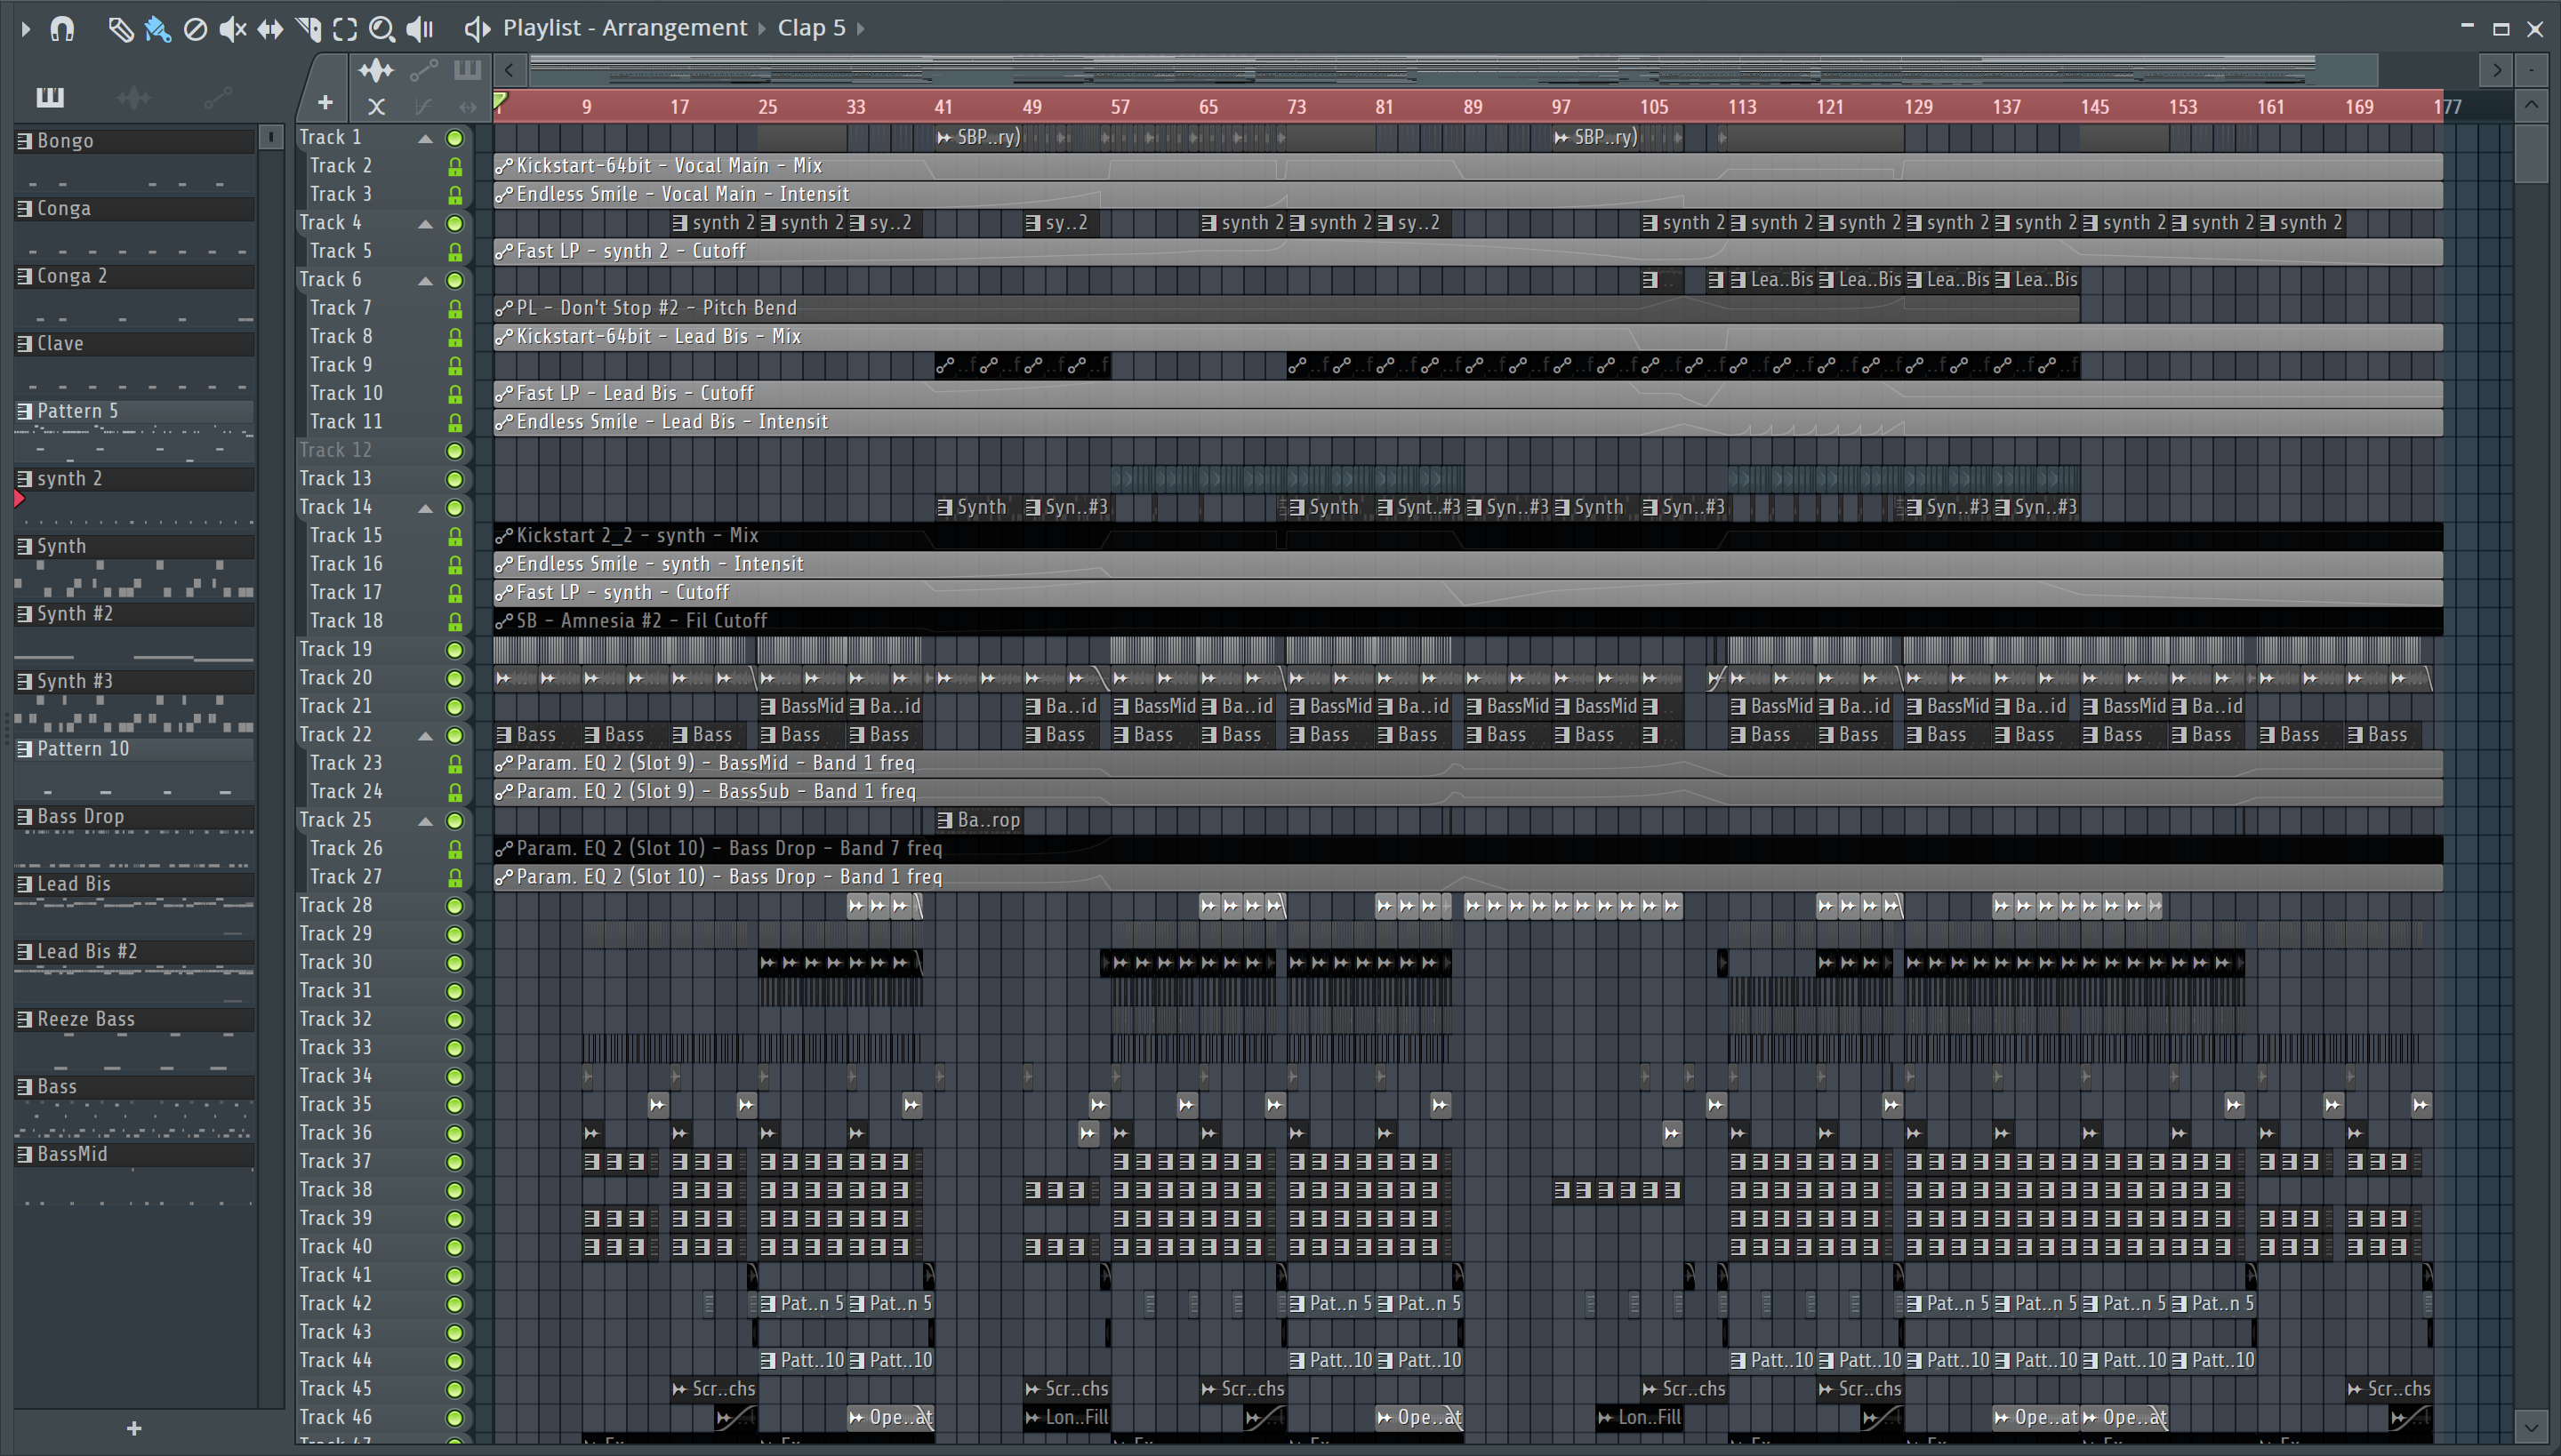Click bar 41 on the timeline ruler
The image size is (2561, 1456).
coord(943,106)
